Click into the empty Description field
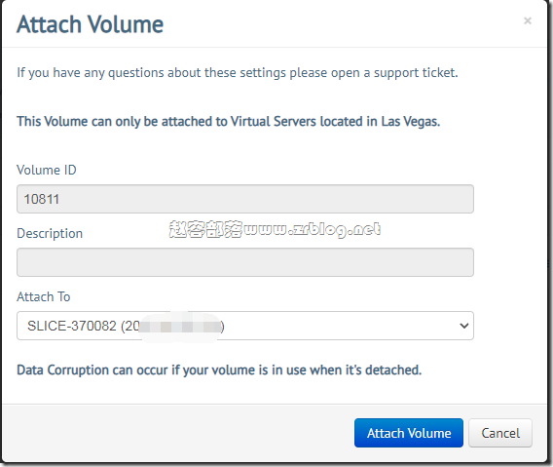The height and width of the screenshot is (467, 553). [x=245, y=262]
